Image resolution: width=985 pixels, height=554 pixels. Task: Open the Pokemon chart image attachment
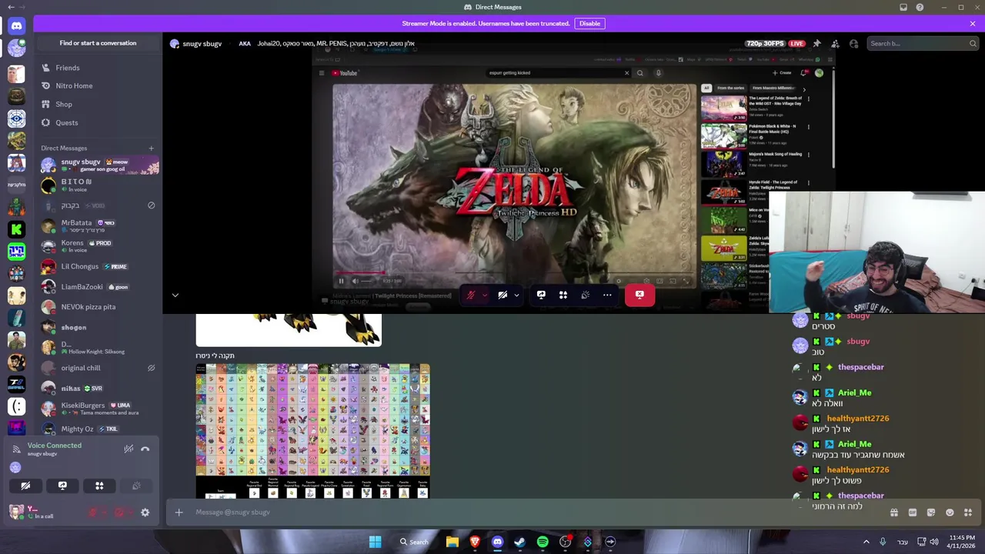point(312,431)
